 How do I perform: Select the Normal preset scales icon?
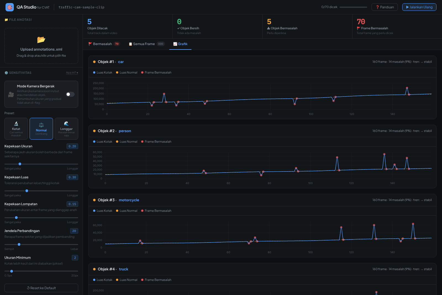click(41, 125)
